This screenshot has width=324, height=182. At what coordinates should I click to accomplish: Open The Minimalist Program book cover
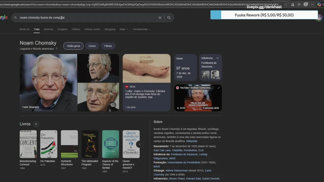pyautogui.click(x=90, y=144)
